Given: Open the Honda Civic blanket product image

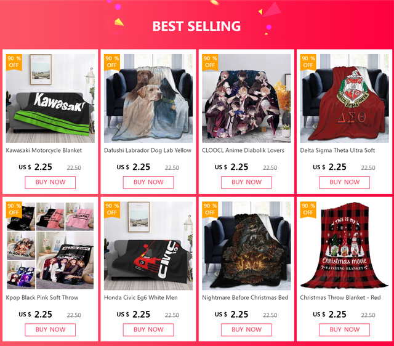Looking at the screenshot, I should 148,246.
